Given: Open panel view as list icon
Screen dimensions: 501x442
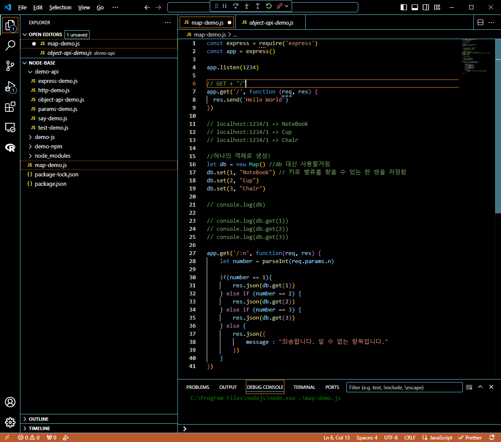Looking at the screenshot, I should pos(469,387).
